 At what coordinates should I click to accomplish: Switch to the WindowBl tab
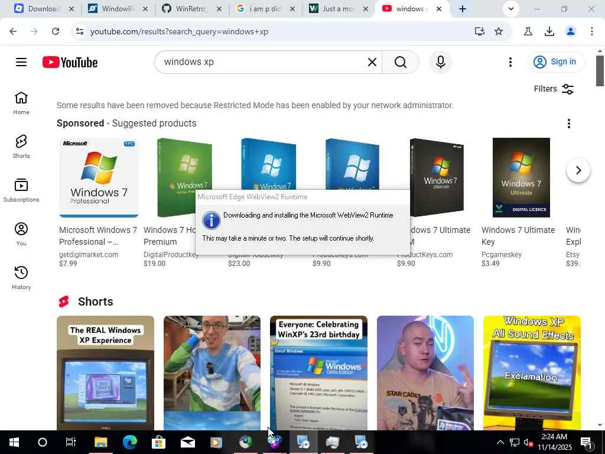(x=116, y=9)
